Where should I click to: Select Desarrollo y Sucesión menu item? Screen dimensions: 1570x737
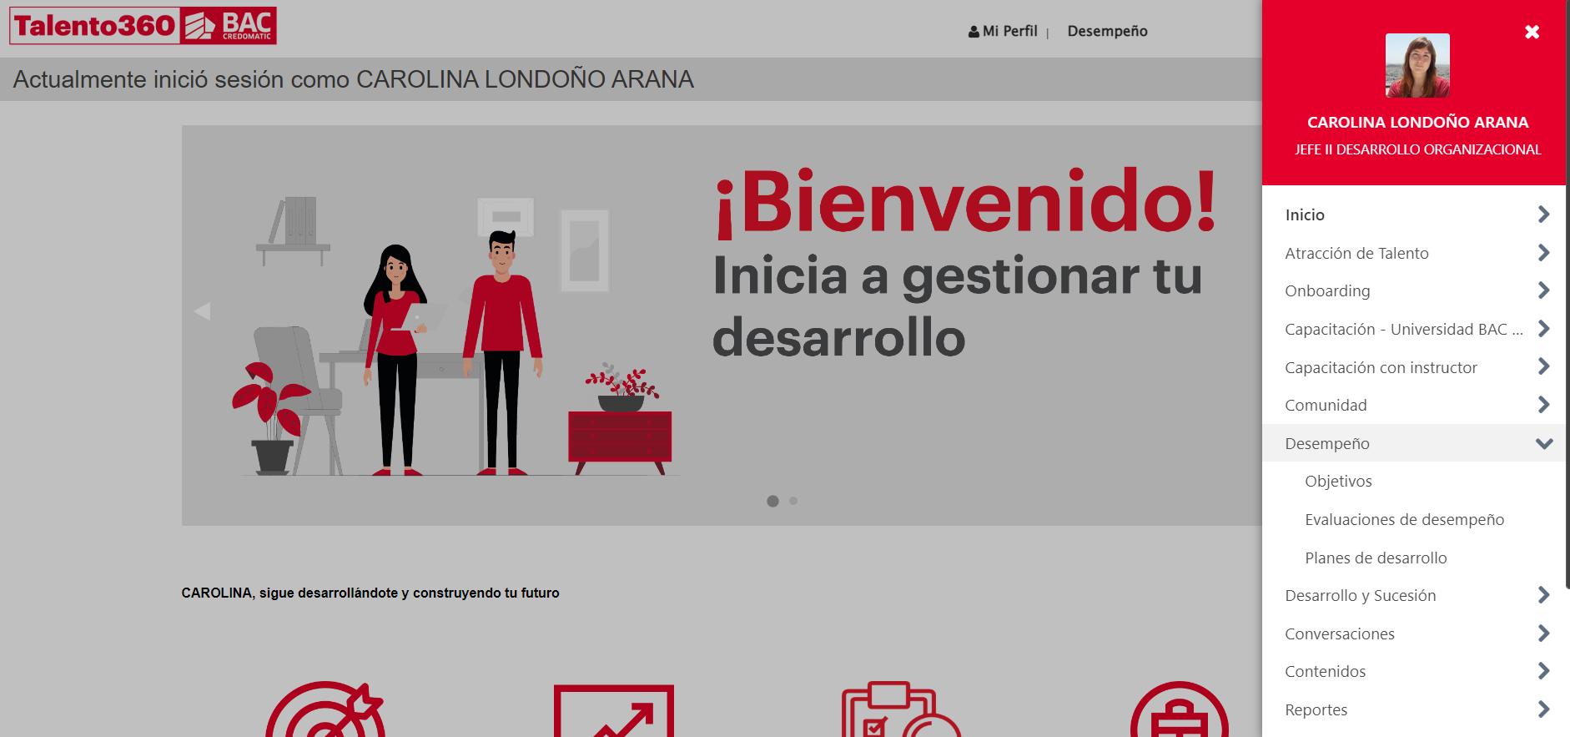[x=1360, y=596]
